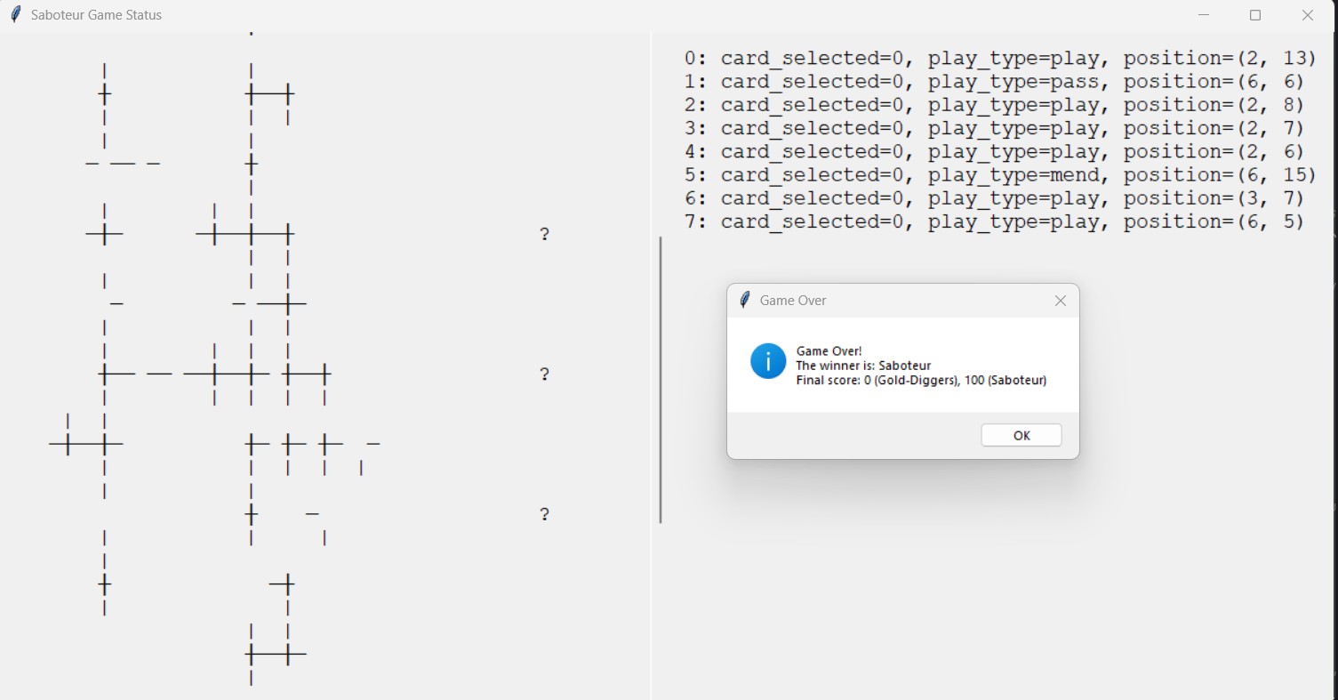Viewport: 1338px width, 700px height.
Task: Click the vertical scrollbar beside the game board
Action: pyautogui.click(x=661, y=380)
